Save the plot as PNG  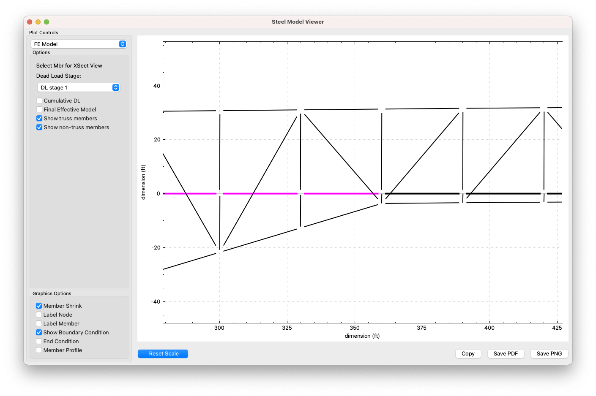point(549,353)
